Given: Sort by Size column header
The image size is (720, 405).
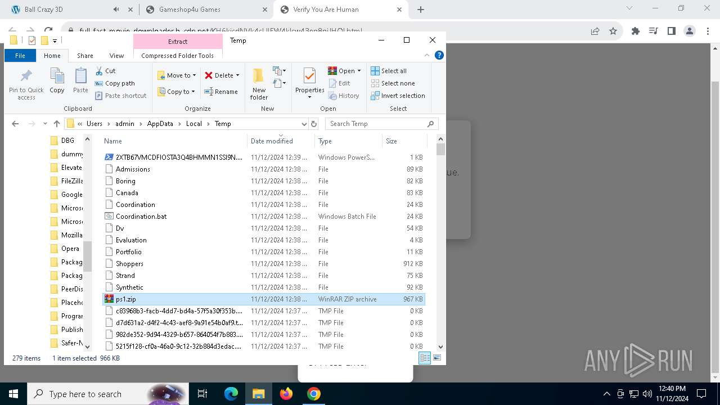Looking at the screenshot, I should click(404, 141).
